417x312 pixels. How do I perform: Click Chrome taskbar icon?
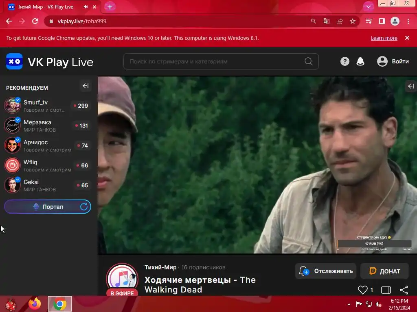click(60, 304)
